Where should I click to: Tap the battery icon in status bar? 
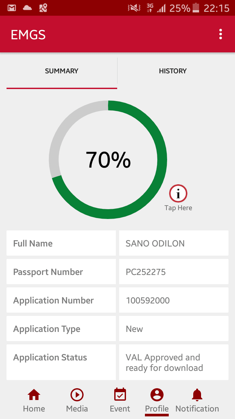click(x=196, y=8)
